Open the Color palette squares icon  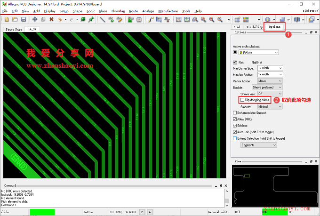[246, 19]
